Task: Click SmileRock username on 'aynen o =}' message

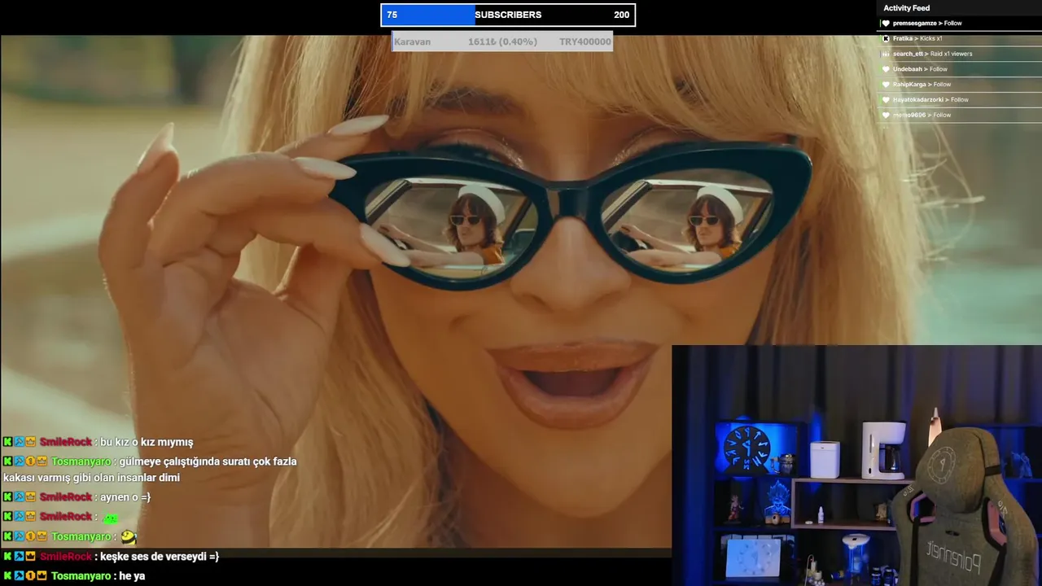Action: (66, 496)
